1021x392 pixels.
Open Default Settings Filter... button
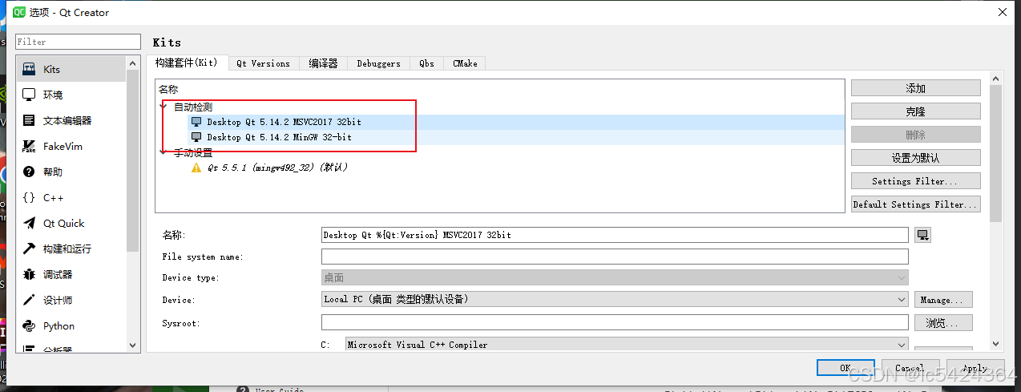(915, 204)
